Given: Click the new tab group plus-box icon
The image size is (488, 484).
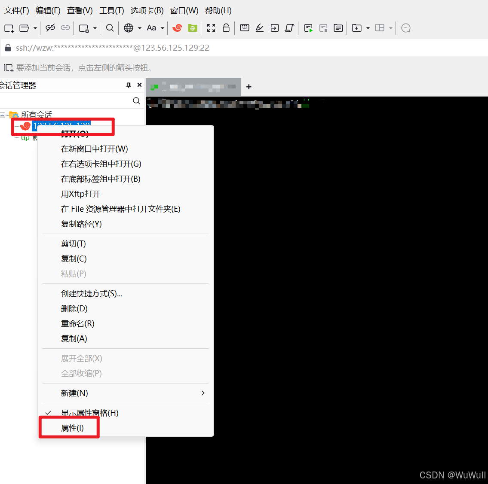Looking at the screenshot, I should pos(357,28).
